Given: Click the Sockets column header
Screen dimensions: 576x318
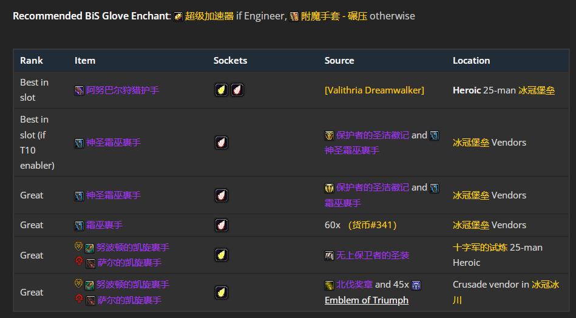Looking at the screenshot, I should click(230, 61).
